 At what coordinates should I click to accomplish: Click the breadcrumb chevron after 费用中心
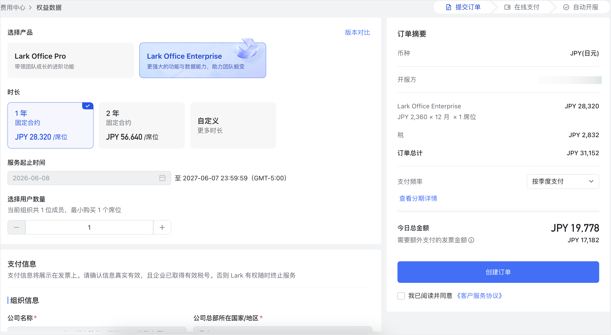click(30, 8)
